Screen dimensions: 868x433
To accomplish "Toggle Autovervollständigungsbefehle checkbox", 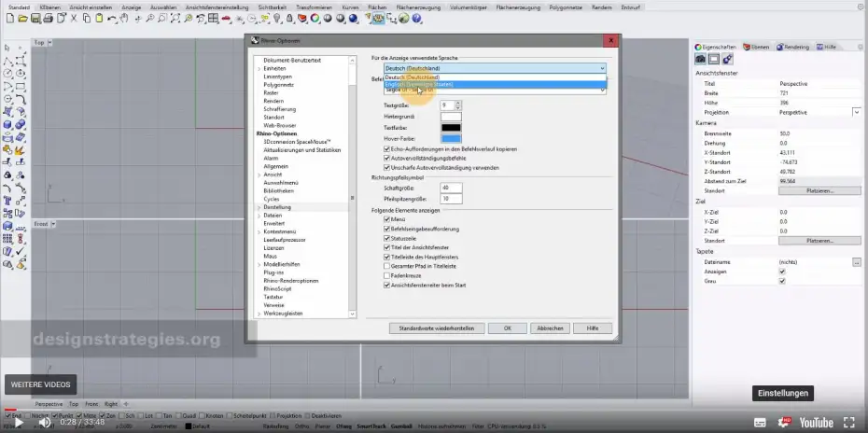I will 386,159.
